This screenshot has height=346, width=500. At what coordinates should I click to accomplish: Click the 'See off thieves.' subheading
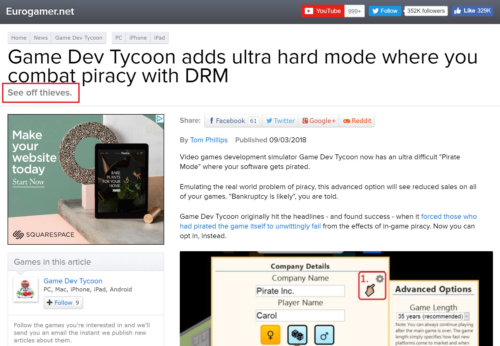point(40,93)
